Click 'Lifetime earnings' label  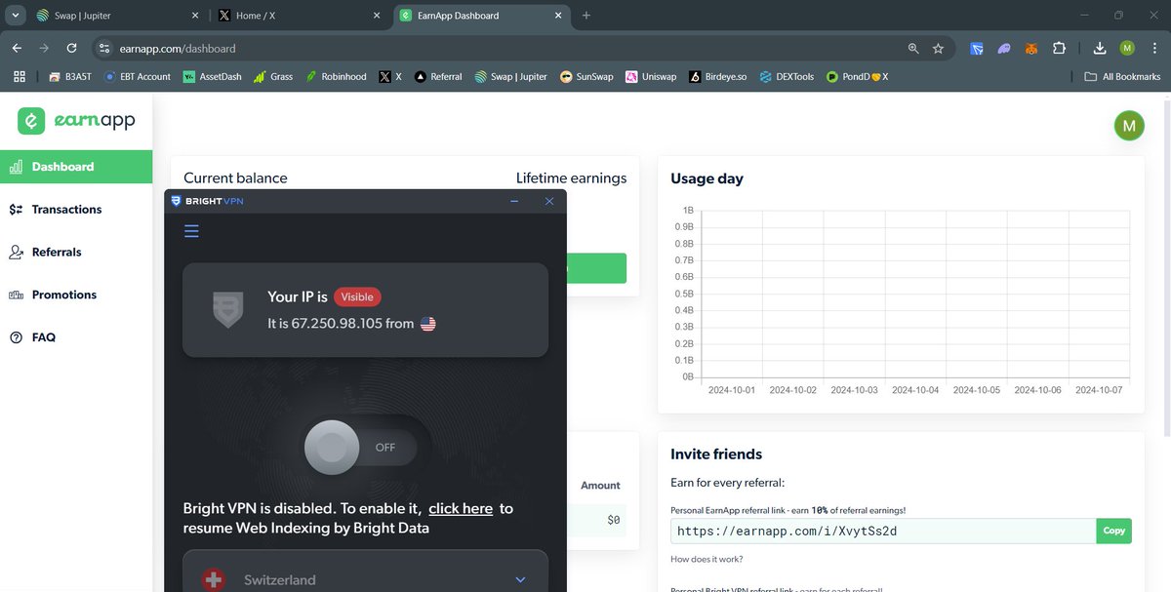571,178
